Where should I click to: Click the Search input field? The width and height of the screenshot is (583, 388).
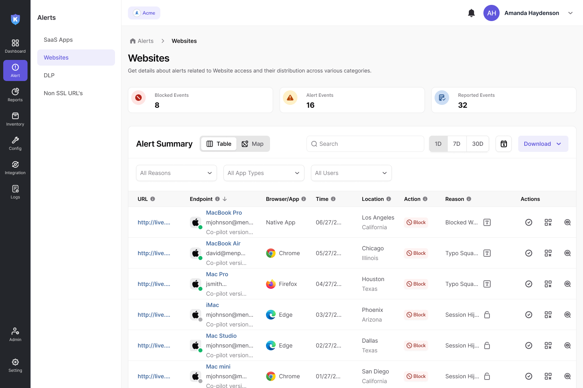[x=365, y=144]
